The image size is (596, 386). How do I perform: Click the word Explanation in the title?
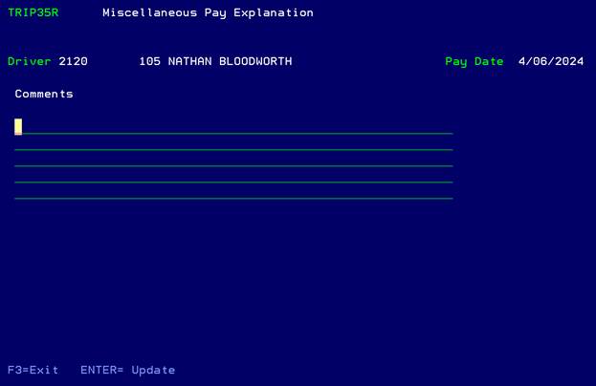pos(272,13)
